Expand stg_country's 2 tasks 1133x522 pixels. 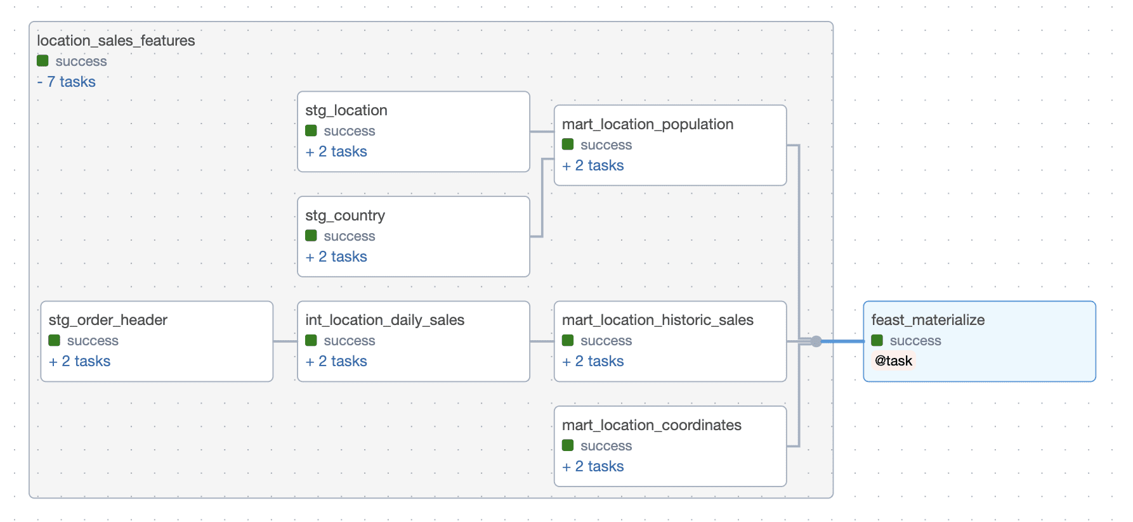pos(336,257)
